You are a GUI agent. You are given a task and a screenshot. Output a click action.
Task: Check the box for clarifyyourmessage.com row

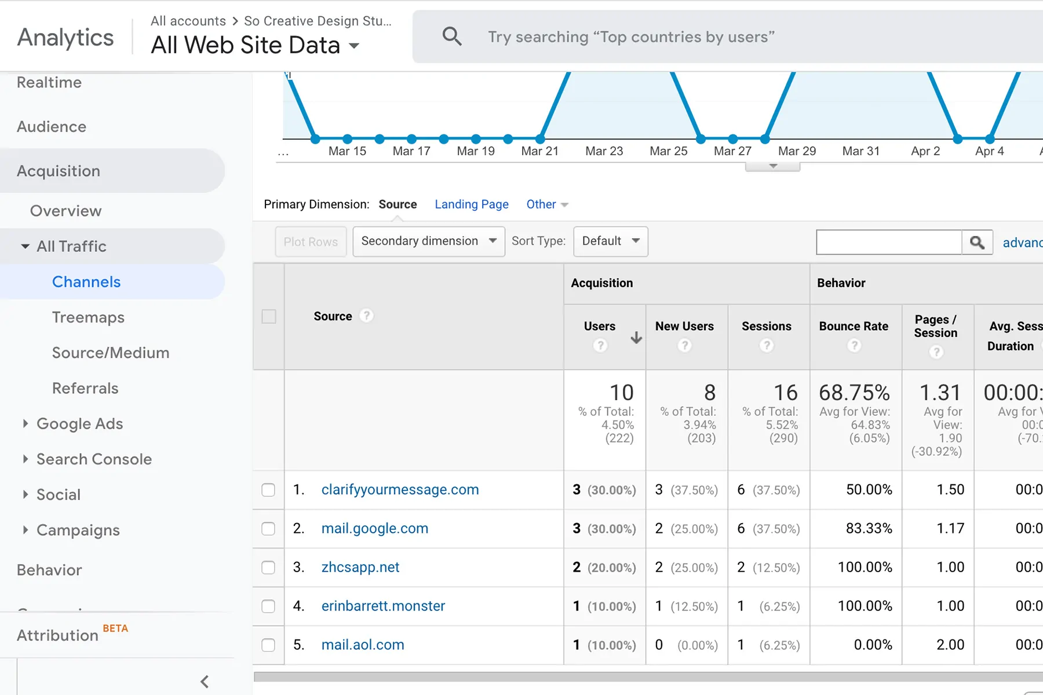268,490
